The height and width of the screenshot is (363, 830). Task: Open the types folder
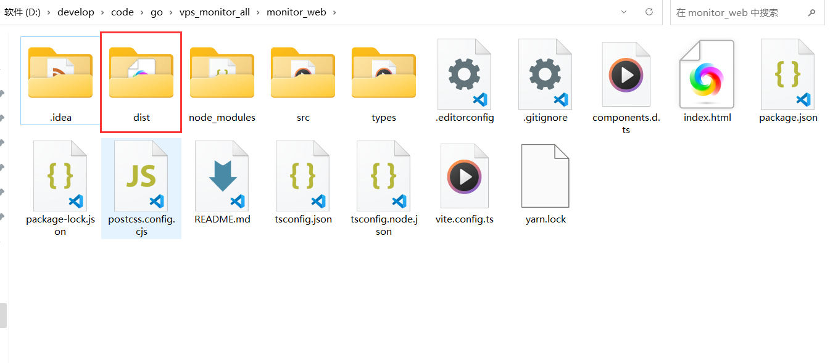(x=384, y=74)
